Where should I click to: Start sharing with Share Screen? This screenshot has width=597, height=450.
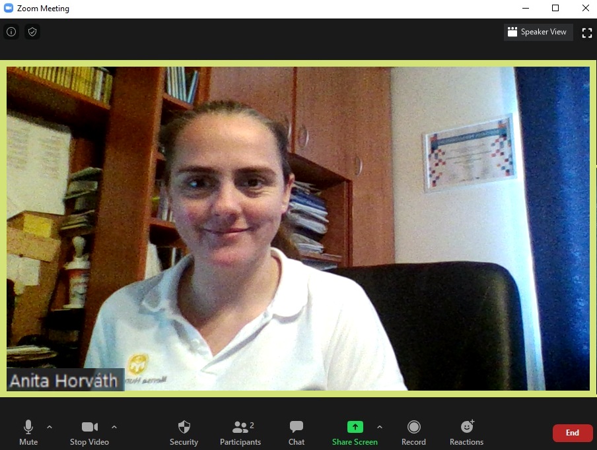coord(355,432)
